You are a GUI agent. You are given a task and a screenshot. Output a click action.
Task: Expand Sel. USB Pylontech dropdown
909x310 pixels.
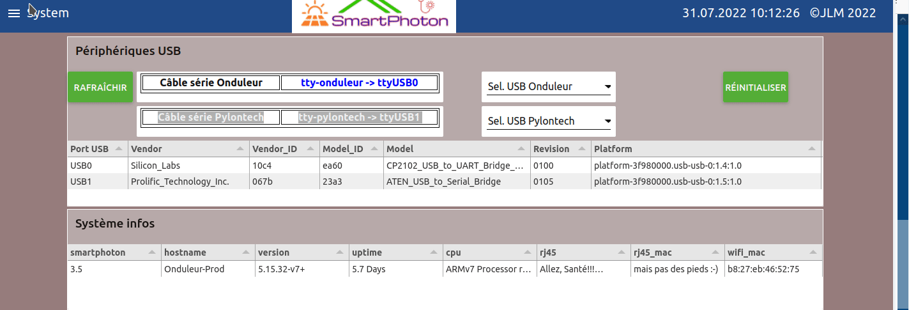[x=549, y=121]
